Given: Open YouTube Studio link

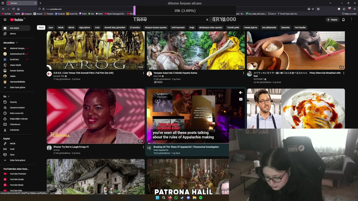Looking at the screenshot, I should [16, 179].
